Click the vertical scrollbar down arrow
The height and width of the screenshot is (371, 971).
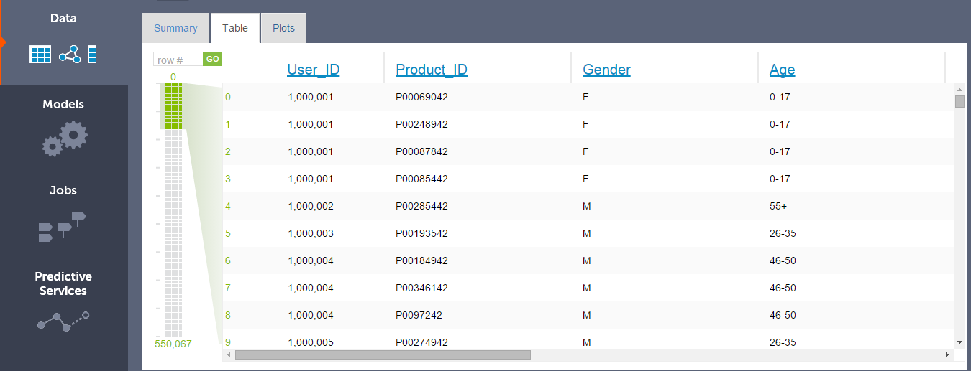click(x=959, y=342)
